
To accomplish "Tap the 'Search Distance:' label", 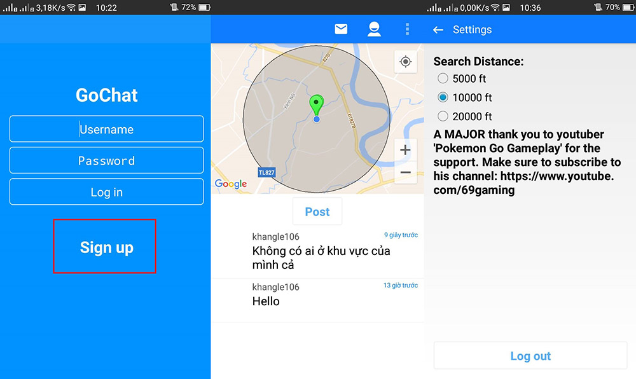I will click(x=478, y=62).
